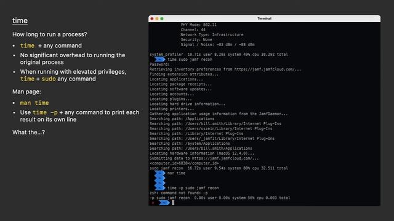The height and width of the screenshot is (221, 394).
Task: Click 'Locating hard drive information...' line
Action: 187,104
